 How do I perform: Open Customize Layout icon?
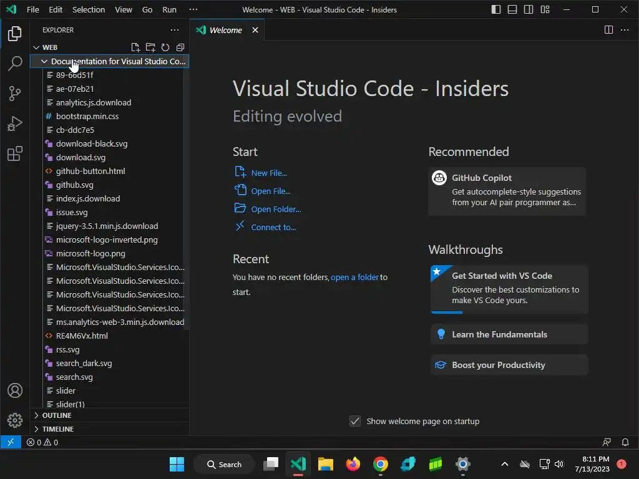(x=545, y=9)
